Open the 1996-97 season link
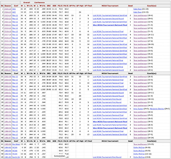 click(x=8, y=106)
